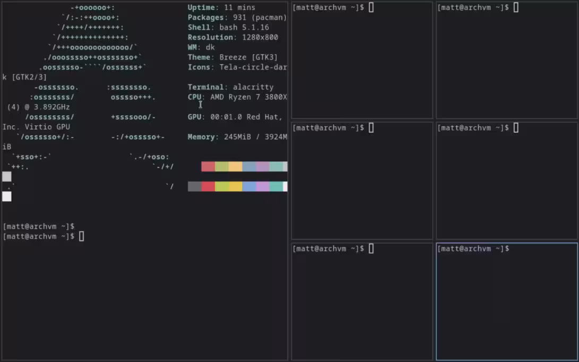
Task: Click the 'dk' window manager value
Action: click(210, 47)
